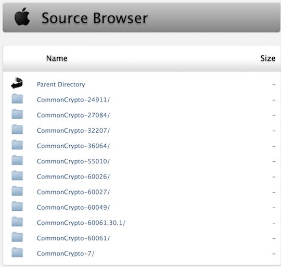Open the CommonCrypto-60061/ folder link

coord(73,238)
